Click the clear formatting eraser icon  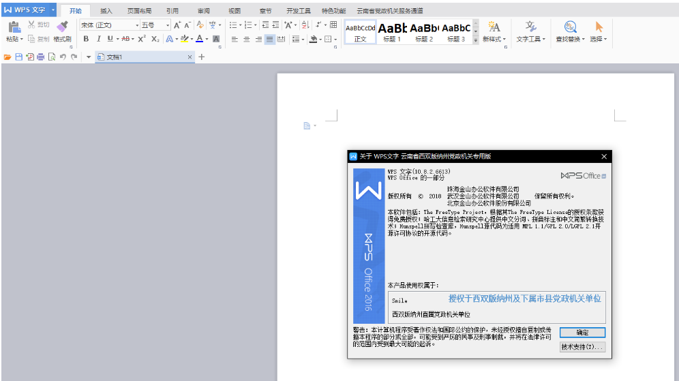[200, 25]
